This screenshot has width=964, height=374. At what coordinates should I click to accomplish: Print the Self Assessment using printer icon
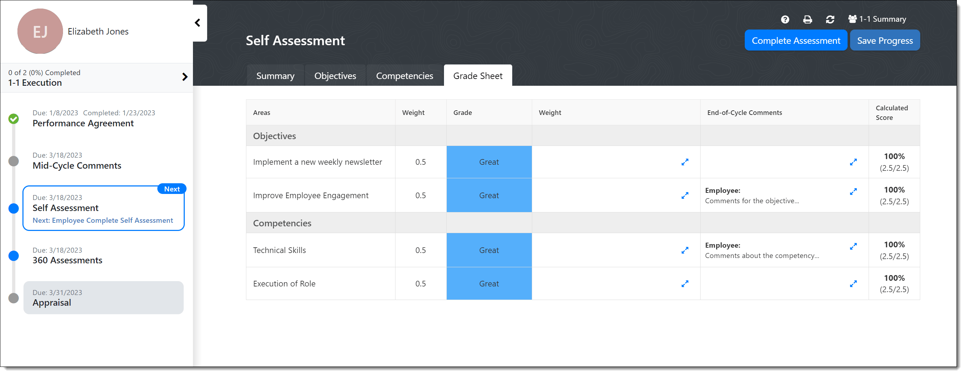(808, 19)
